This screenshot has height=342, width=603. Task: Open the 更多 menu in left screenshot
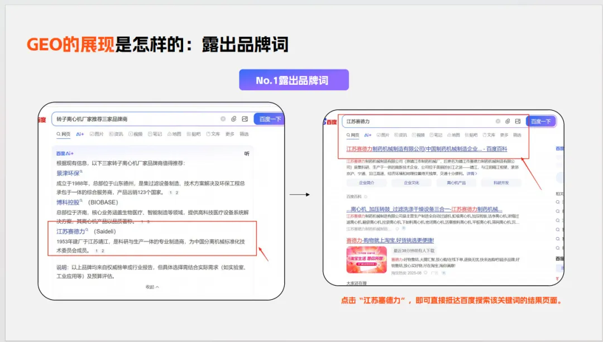[x=230, y=134]
